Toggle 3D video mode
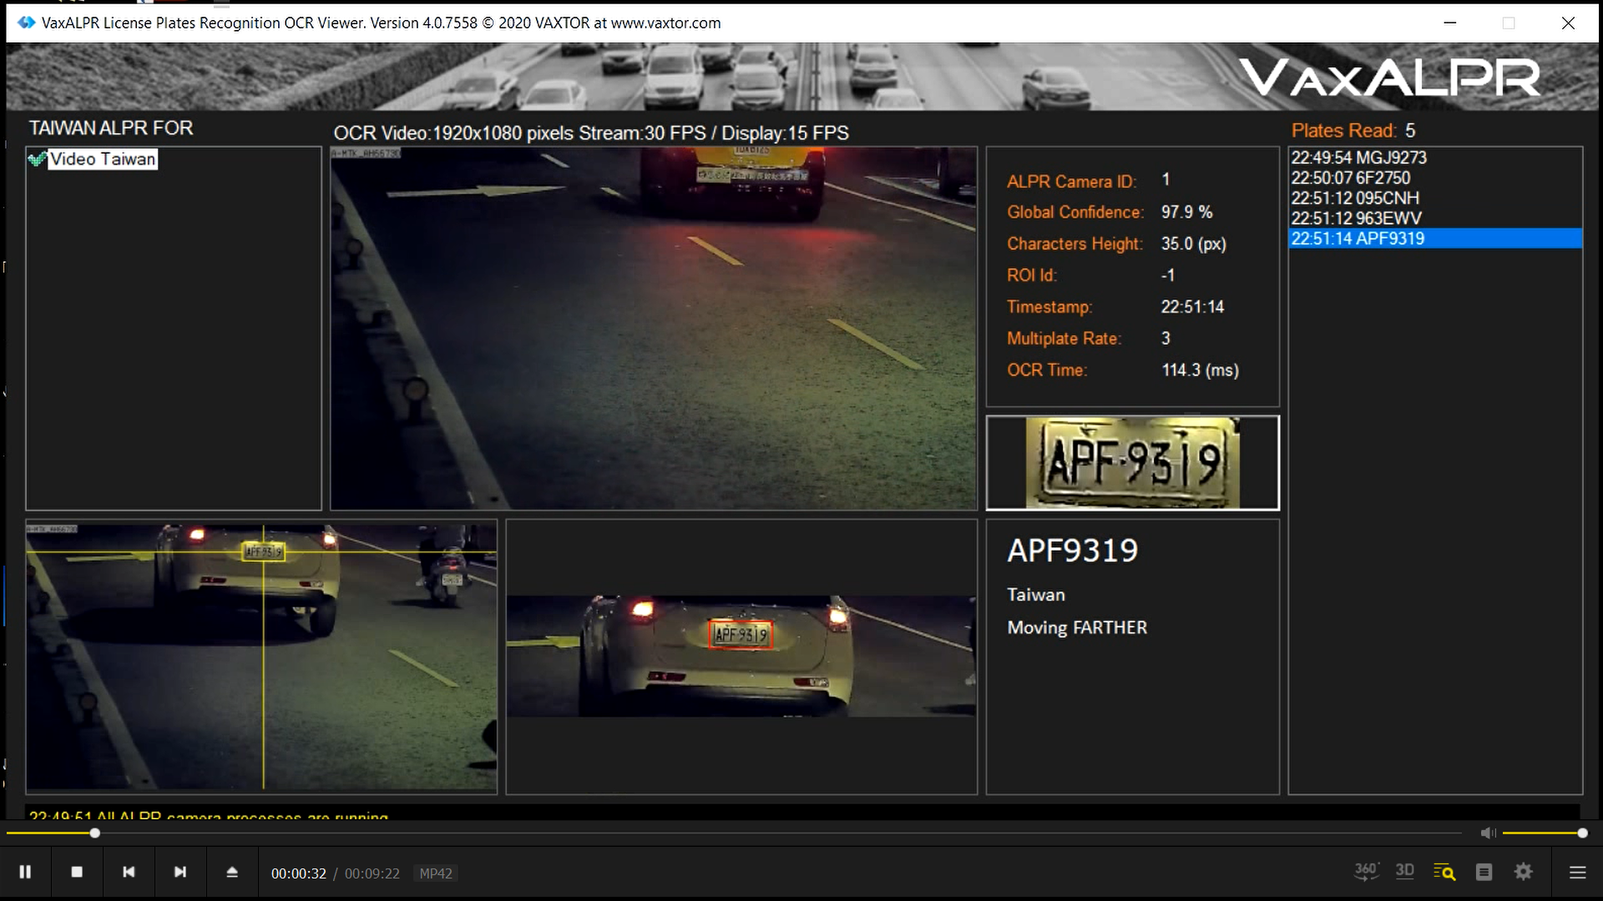 tap(1404, 872)
